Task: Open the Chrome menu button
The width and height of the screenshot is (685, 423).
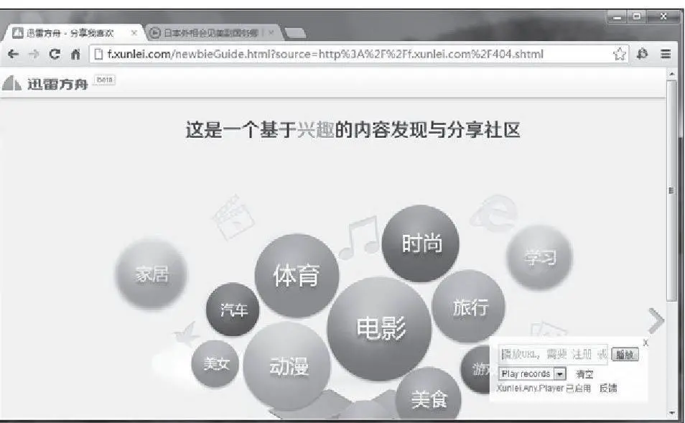Action: pos(666,54)
